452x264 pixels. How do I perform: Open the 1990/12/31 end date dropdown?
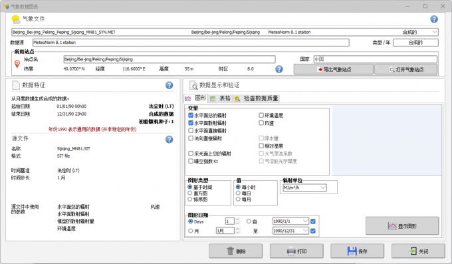click(305, 231)
